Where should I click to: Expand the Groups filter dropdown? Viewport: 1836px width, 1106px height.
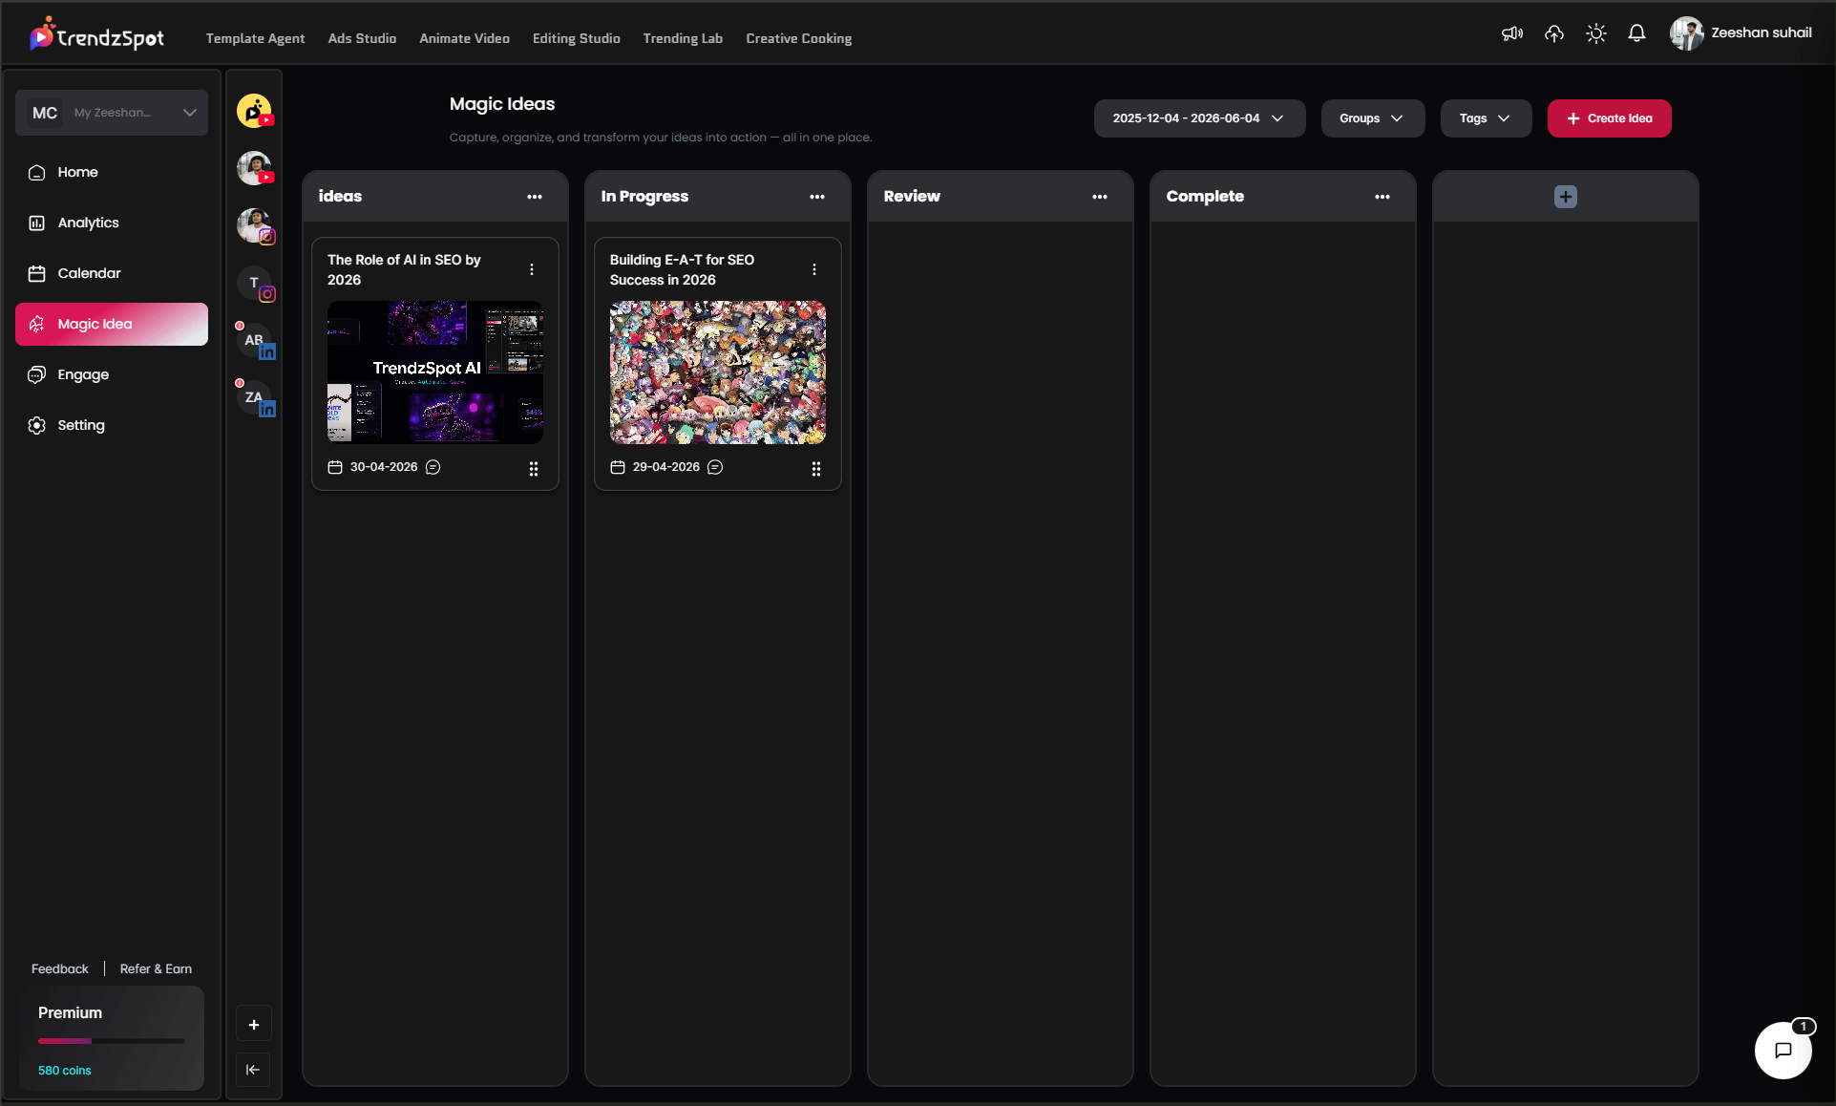[x=1372, y=118]
